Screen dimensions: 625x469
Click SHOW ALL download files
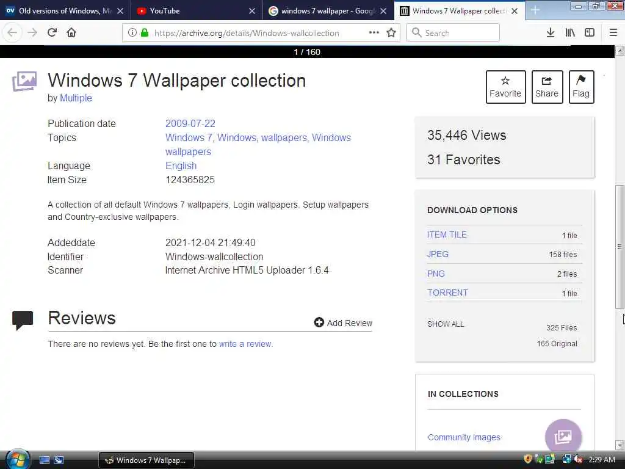click(445, 324)
